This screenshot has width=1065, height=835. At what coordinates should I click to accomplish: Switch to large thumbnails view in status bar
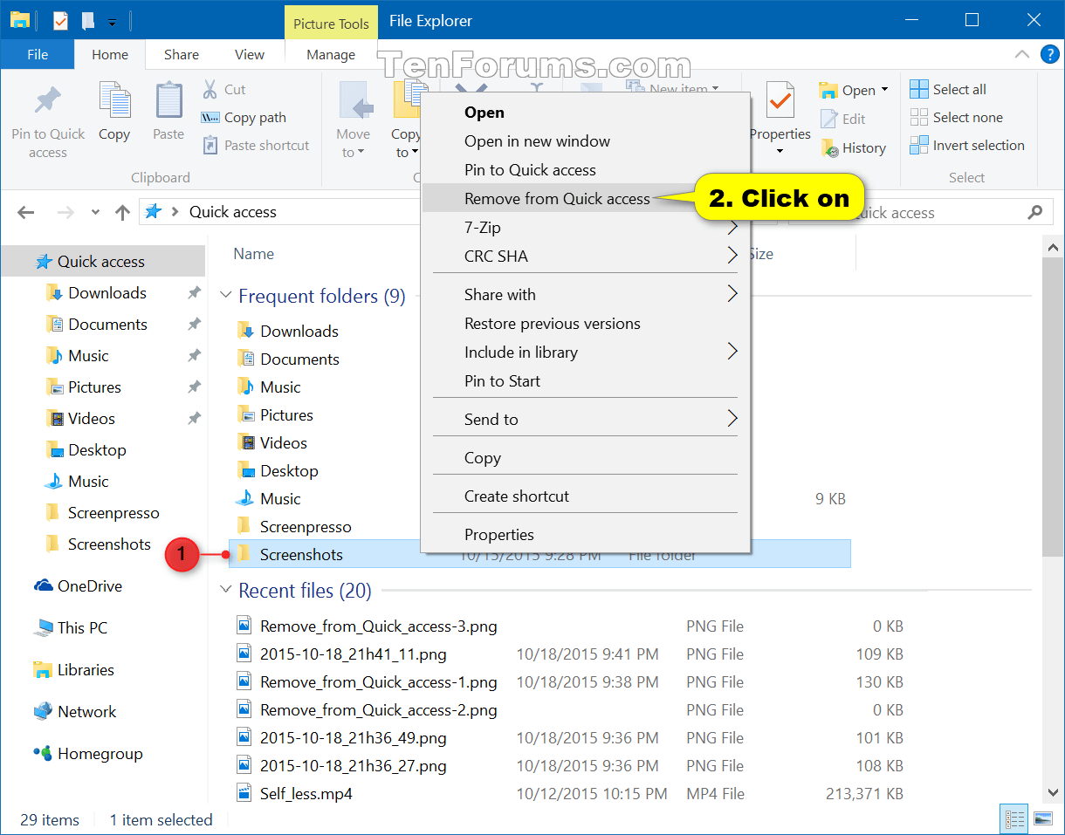pos(1042,820)
